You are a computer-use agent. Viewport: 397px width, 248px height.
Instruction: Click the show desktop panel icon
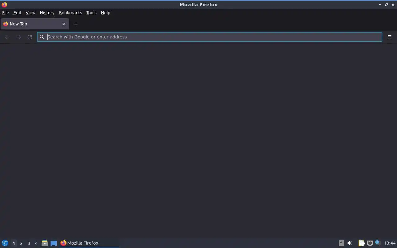click(54, 243)
